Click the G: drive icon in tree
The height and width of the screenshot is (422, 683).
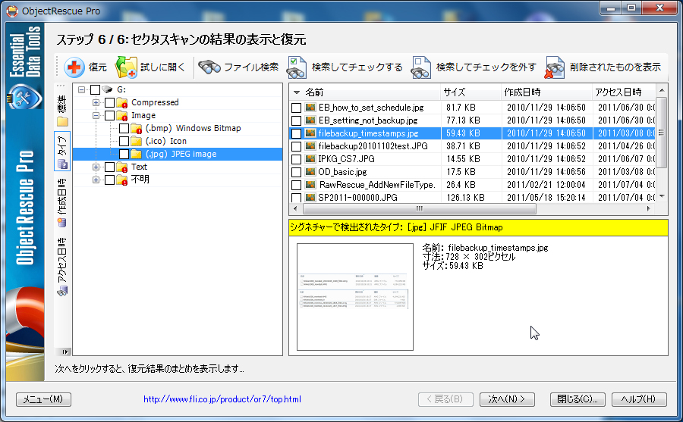(x=107, y=89)
